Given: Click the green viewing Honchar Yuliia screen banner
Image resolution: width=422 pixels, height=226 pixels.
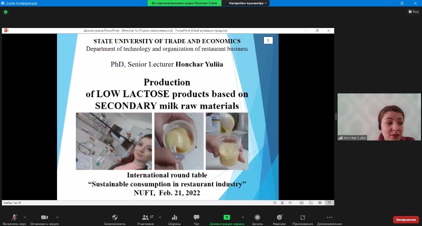Looking at the screenshot, I should pos(184,3).
